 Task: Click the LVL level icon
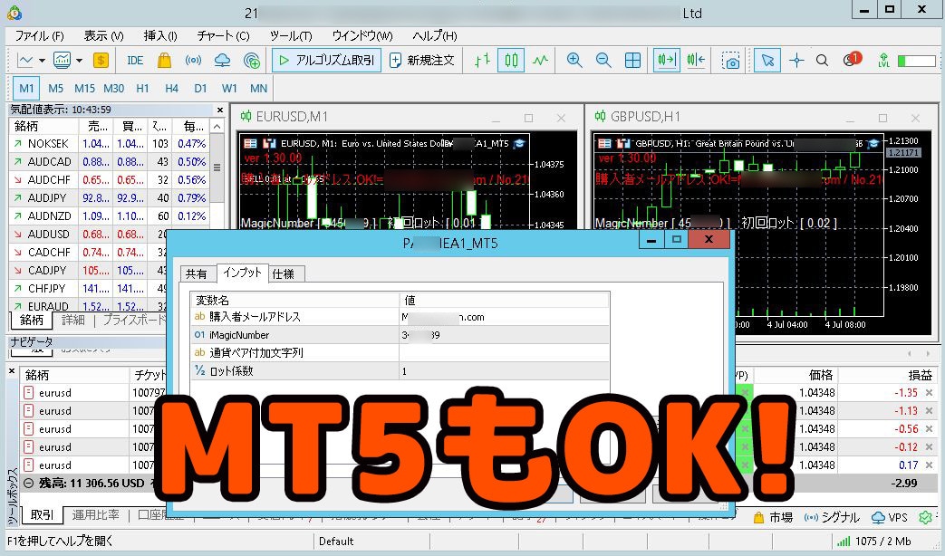point(883,61)
